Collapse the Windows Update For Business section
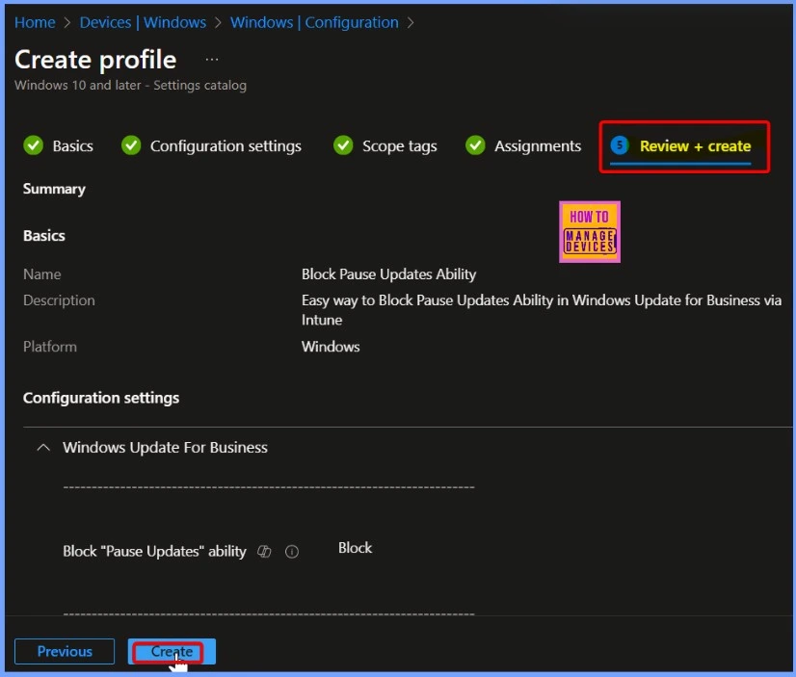The image size is (796, 677). [x=43, y=447]
